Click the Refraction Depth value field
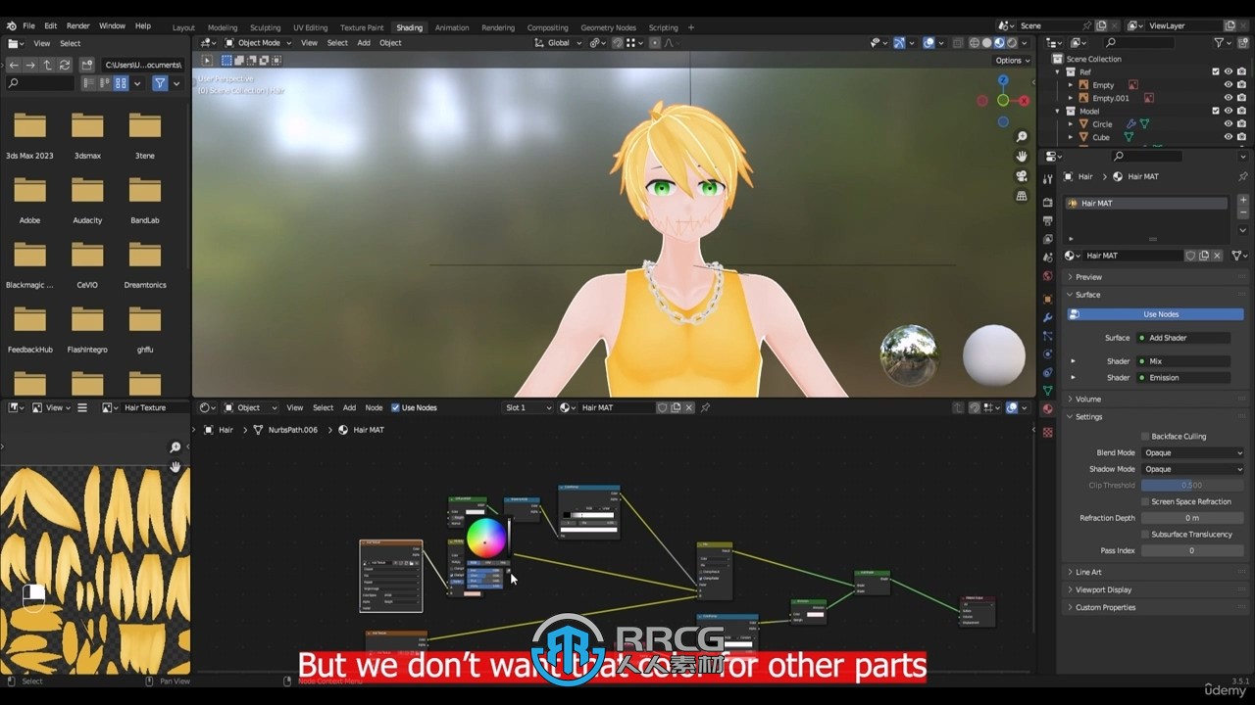Image resolution: width=1255 pixels, height=705 pixels. click(x=1192, y=518)
